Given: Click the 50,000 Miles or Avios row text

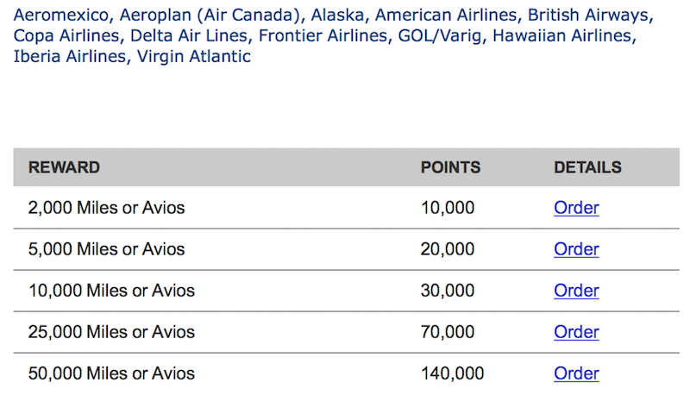Looking at the screenshot, I should pyautogui.click(x=111, y=373).
